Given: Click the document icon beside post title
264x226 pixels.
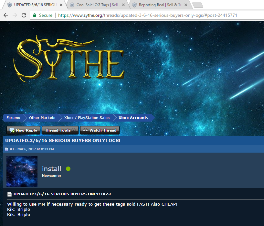Looking at the screenshot, I should tap(9, 194).
